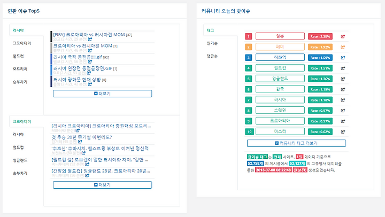This screenshot has width=385, height=217.
Task: Click the Rate : 0.62% badge
Action: click(x=320, y=131)
